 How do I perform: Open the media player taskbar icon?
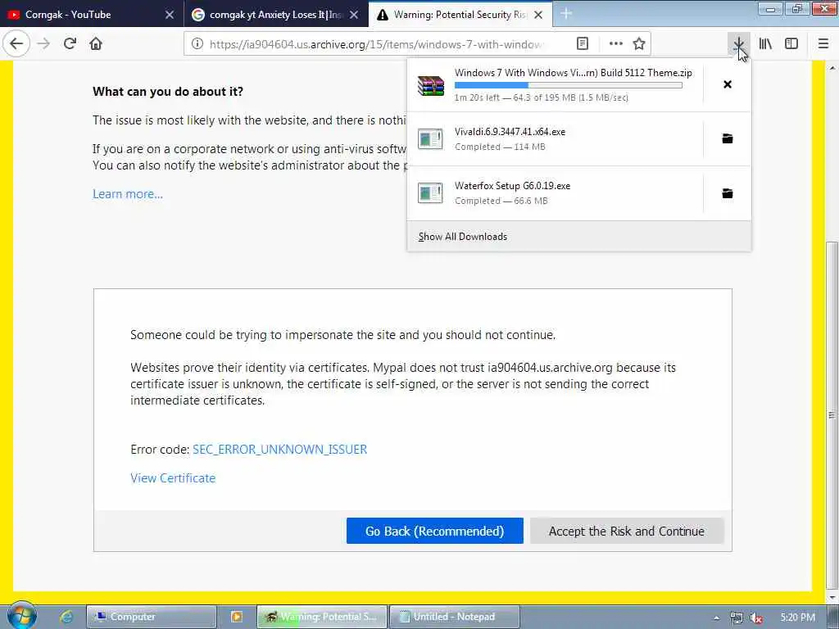[237, 617]
